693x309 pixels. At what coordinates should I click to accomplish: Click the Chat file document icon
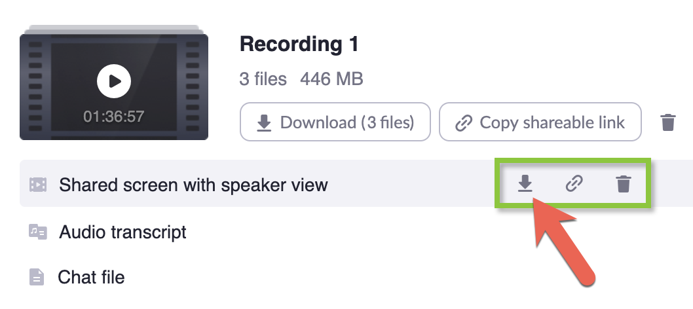(x=37, y=278)
